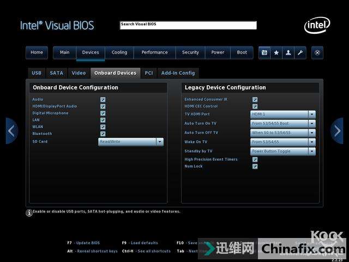Switch to the Video tab
This screenshot has height=262, width=349.
(x=79, y=73)
